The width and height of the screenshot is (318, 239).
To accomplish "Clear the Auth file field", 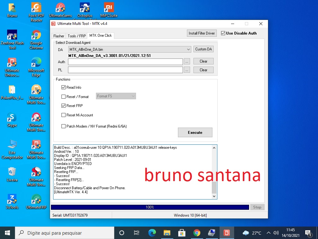I will point(203,61).
